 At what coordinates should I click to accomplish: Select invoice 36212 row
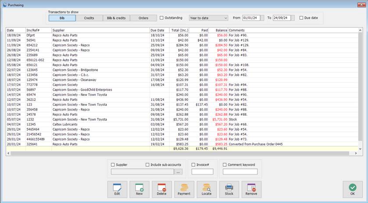click(x=182, y=100)
